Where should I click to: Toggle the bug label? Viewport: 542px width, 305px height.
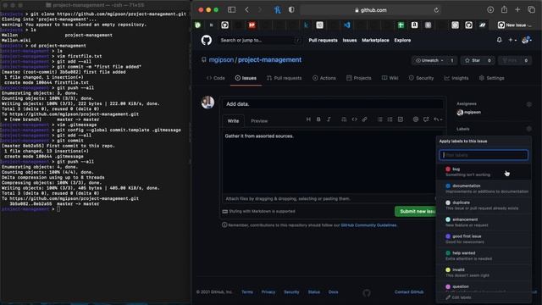(484, 172)
